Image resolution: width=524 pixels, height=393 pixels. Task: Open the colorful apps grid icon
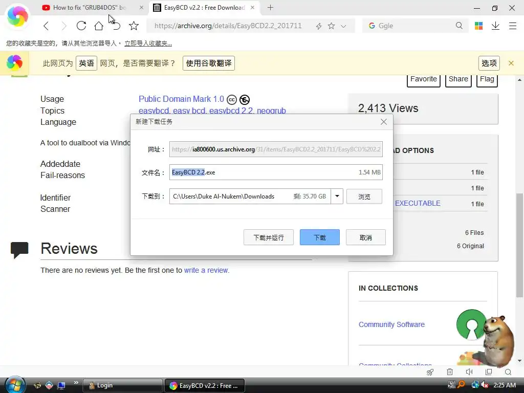(x=478, y=26)
